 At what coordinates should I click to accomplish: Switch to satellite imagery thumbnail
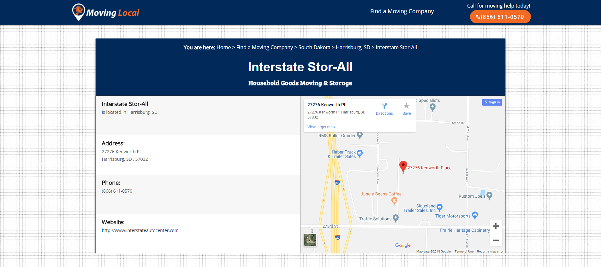click(x=310, y=240)
